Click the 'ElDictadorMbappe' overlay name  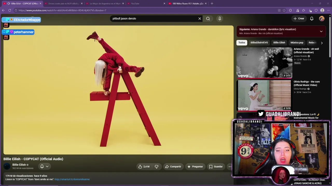[27, 20]
